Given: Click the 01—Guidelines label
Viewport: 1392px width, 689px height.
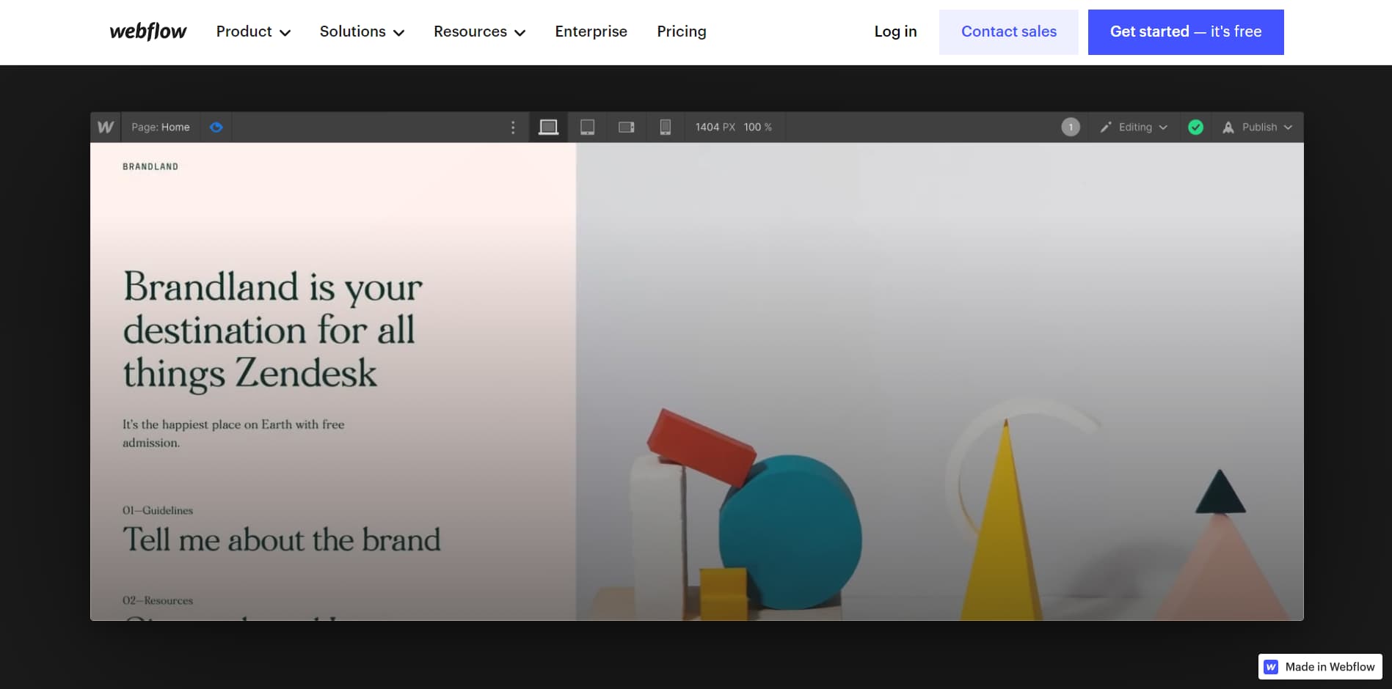Looking at the screenshot, I should [158, 510].
